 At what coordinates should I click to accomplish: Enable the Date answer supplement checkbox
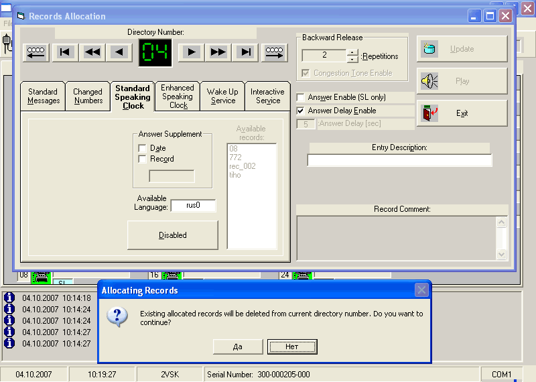[x=142, y=148]
